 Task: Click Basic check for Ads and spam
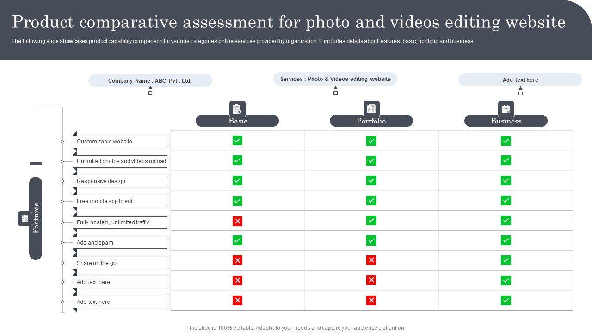click(x=237, y=240)
